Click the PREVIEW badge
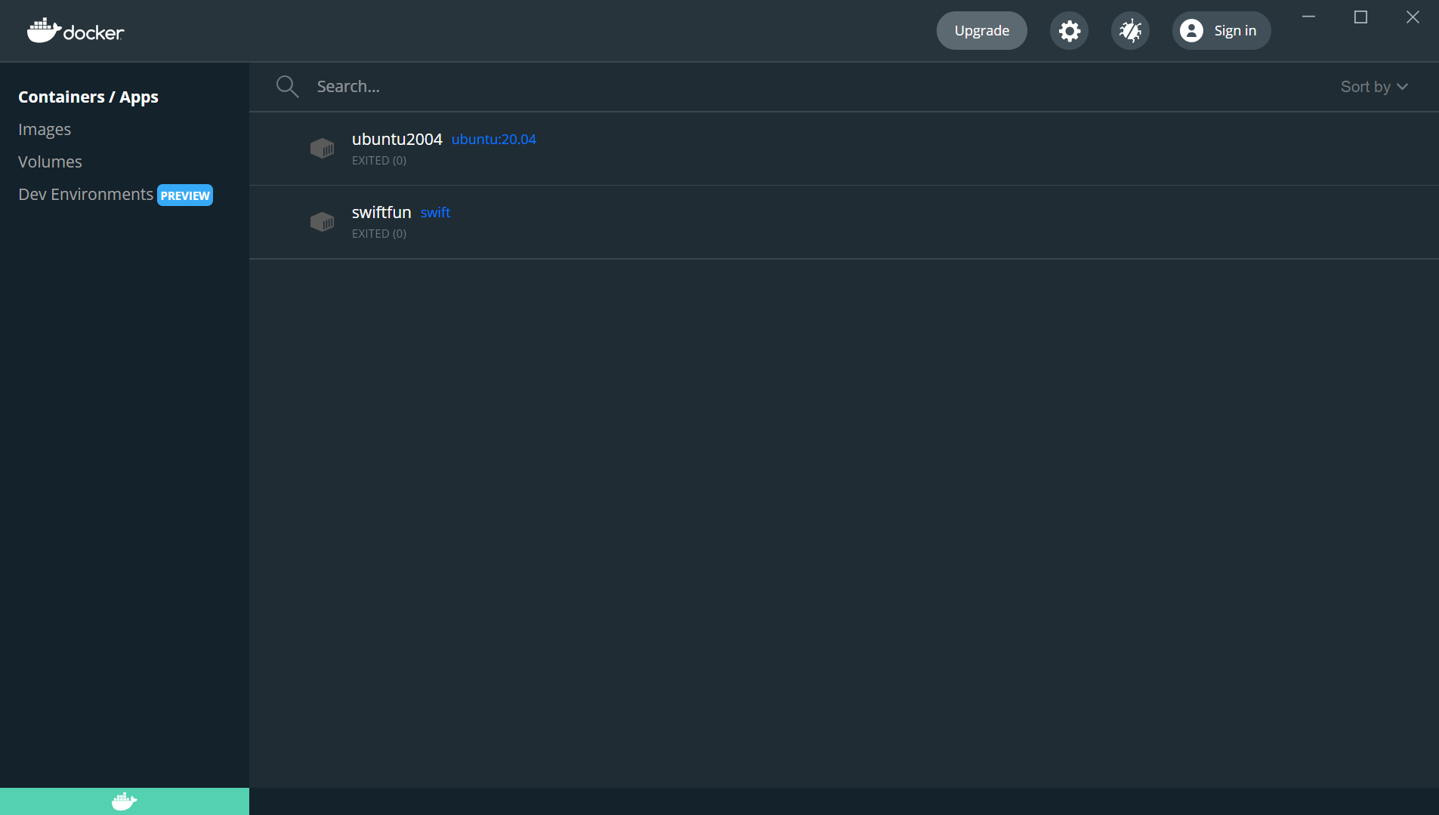Screen dimensions: 1439x815 (x=185, y=195)
